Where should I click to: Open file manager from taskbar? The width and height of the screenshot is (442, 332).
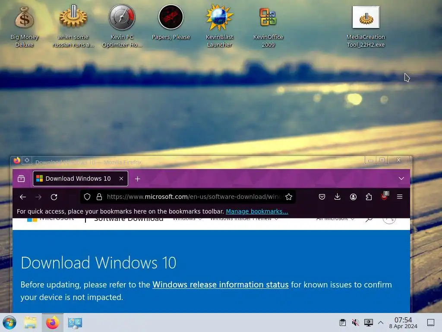click(30, 322)
